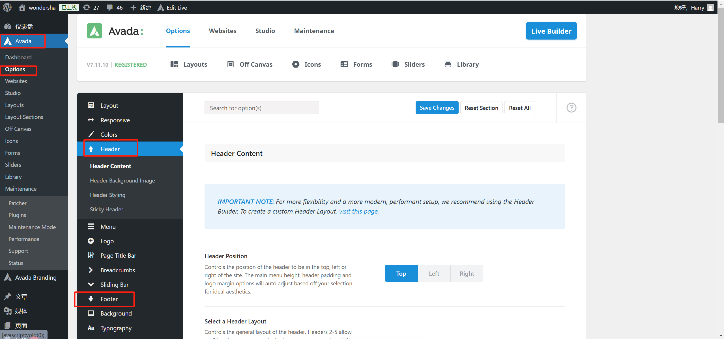The width and height of the screenshot is (724, 339).
Task: Set Header Position to Top
Action: coord(401,273)
